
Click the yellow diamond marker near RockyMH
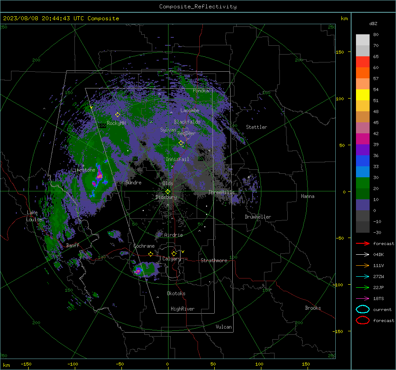point(117,115)
